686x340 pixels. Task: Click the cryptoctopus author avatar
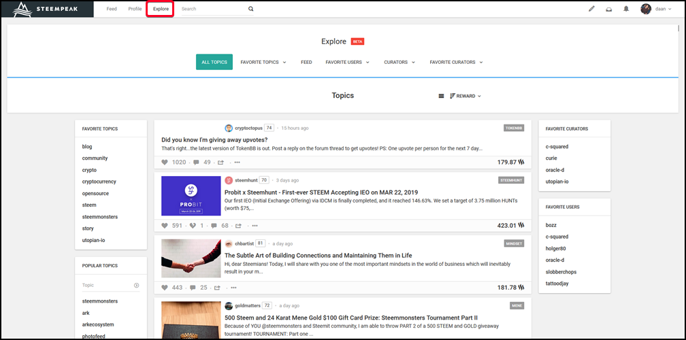229,128
